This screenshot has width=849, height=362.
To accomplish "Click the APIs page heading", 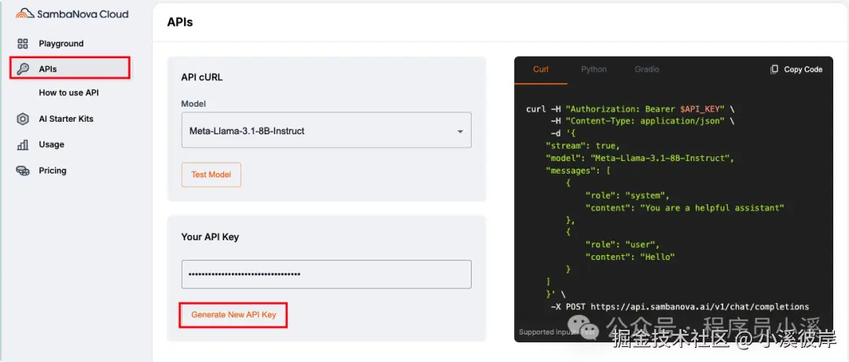I will [180, 22].
